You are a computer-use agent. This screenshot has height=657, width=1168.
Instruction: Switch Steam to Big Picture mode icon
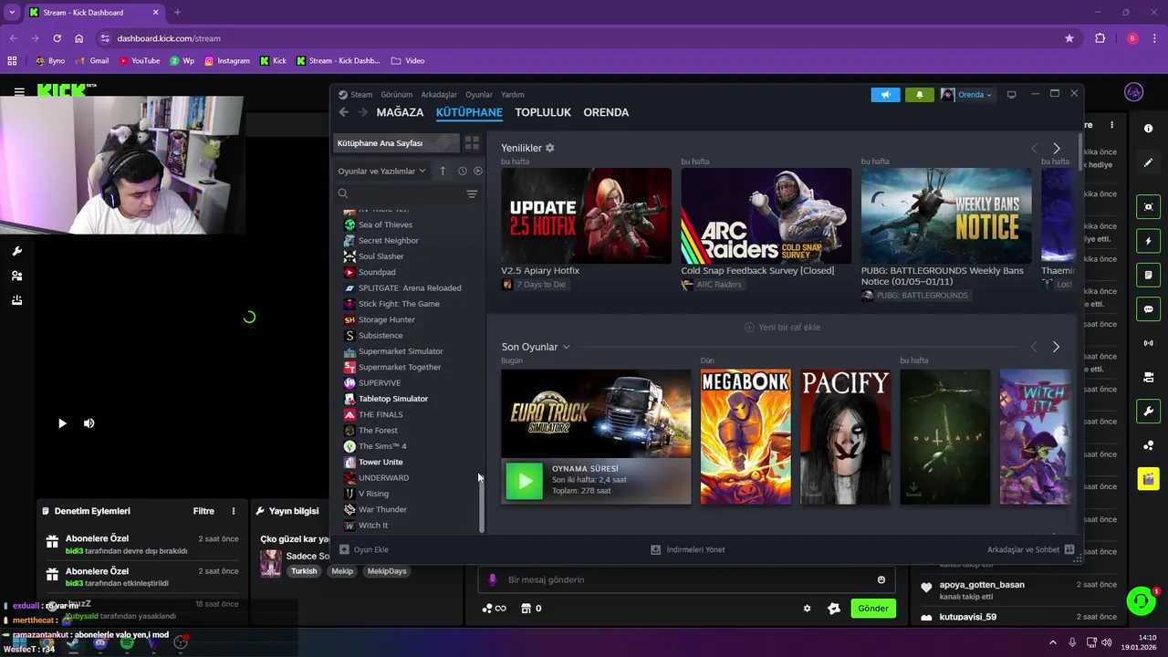(x=1011, y=95)
